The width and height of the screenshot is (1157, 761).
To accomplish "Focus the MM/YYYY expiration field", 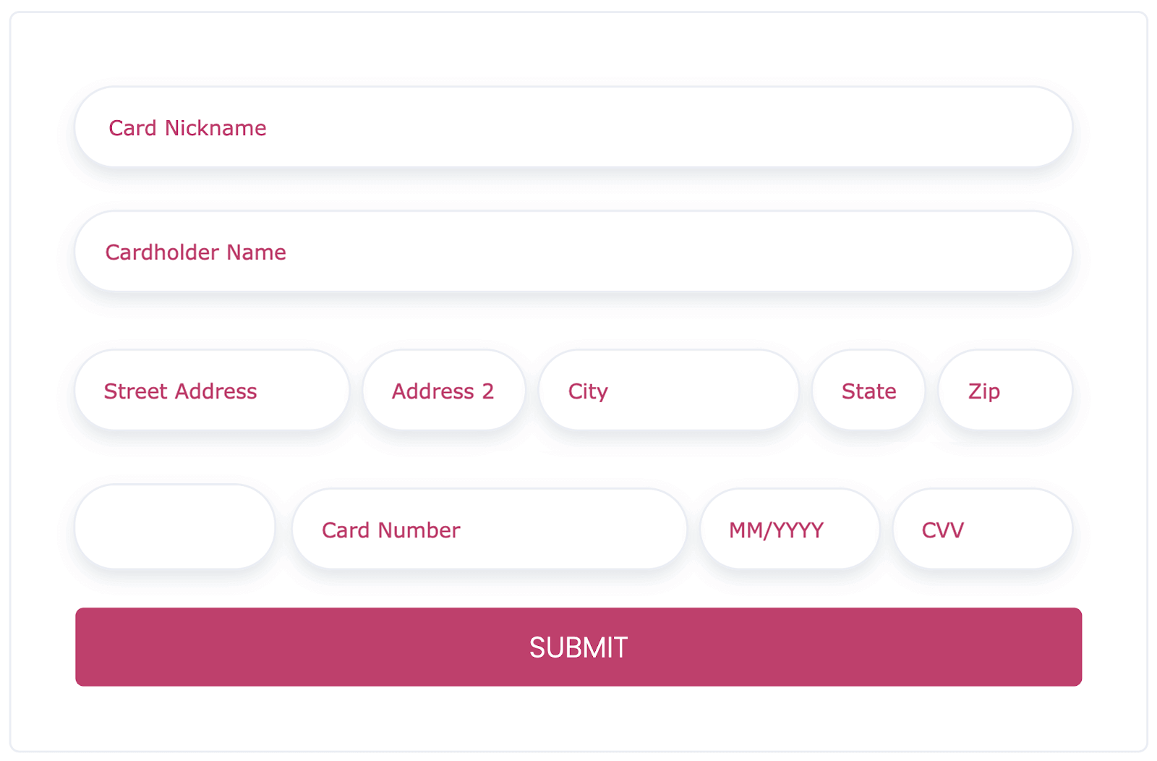I will coord(790,530).
